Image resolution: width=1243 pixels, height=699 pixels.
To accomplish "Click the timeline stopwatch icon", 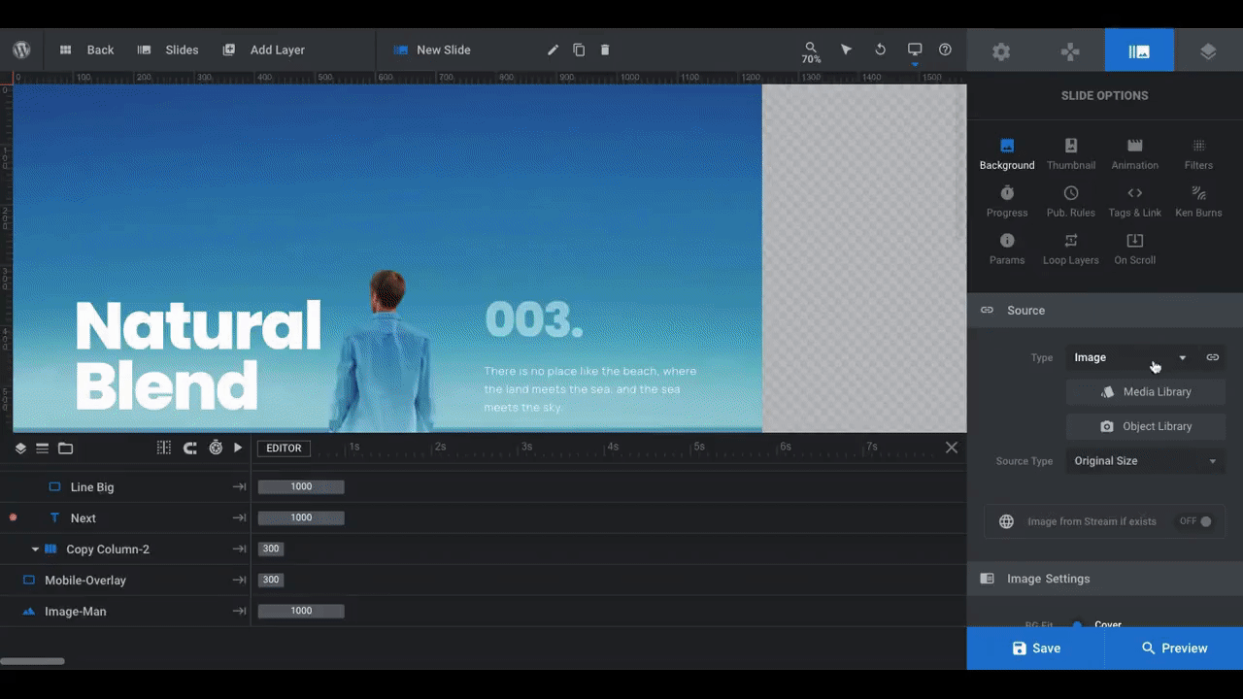I will point(216,448).
